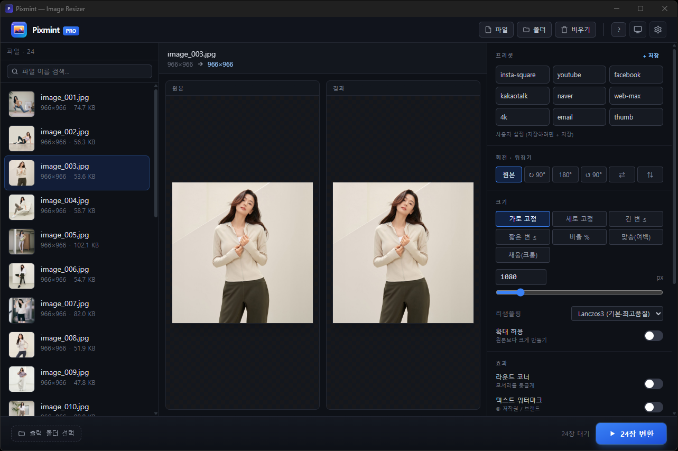Select image_008.jpg in file list
The height and width of the screenshot is (451, 678).
(x=77, y=345)
